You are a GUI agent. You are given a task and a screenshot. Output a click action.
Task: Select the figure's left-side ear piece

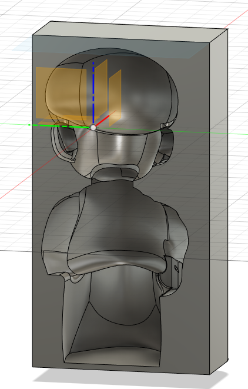pyautogui.click(x=63, y=141)
